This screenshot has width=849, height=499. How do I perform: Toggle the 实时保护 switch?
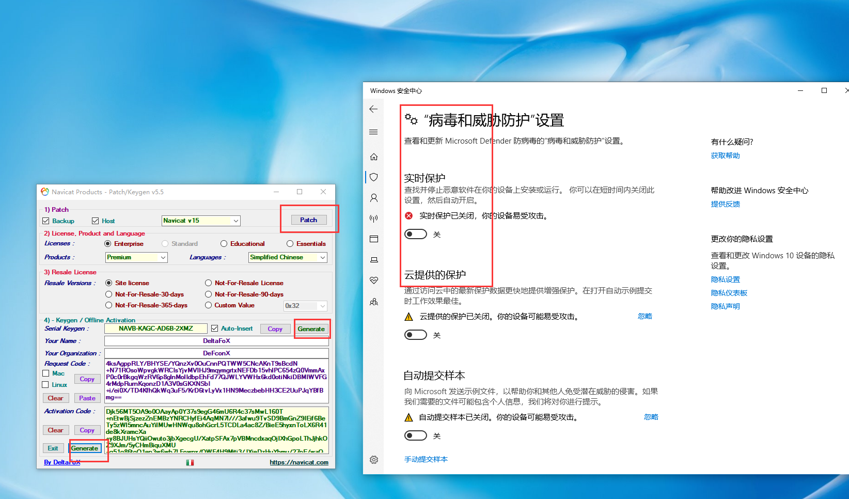point(416,235)
